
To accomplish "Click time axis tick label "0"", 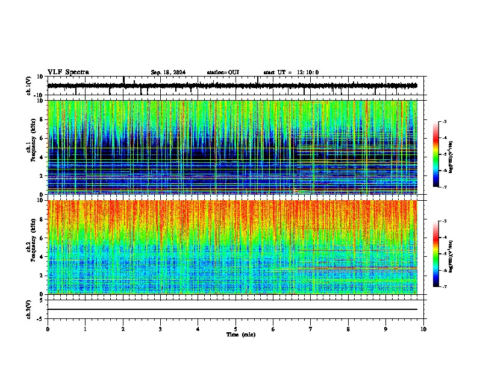I will tap(48, 329).
